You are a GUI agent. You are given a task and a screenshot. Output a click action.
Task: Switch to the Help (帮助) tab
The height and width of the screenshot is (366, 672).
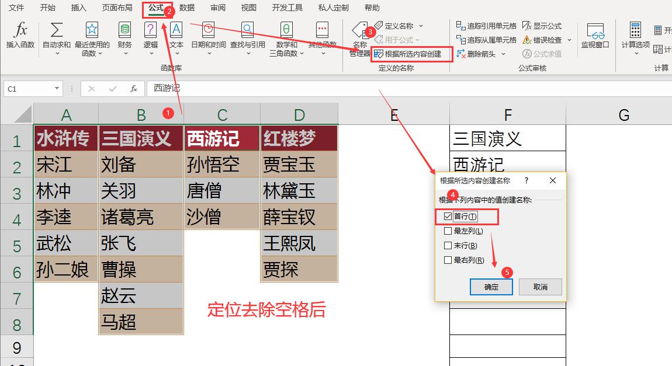[372, 8]
